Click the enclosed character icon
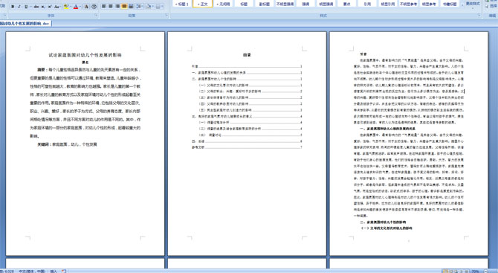The image size is (498, 273). (94, 7)
